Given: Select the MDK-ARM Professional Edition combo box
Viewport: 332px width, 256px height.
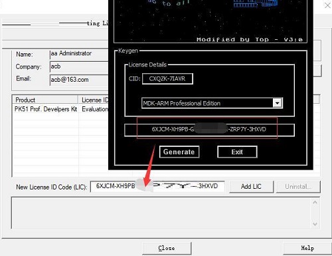Looking at the screenshot, I should point(212,103).
